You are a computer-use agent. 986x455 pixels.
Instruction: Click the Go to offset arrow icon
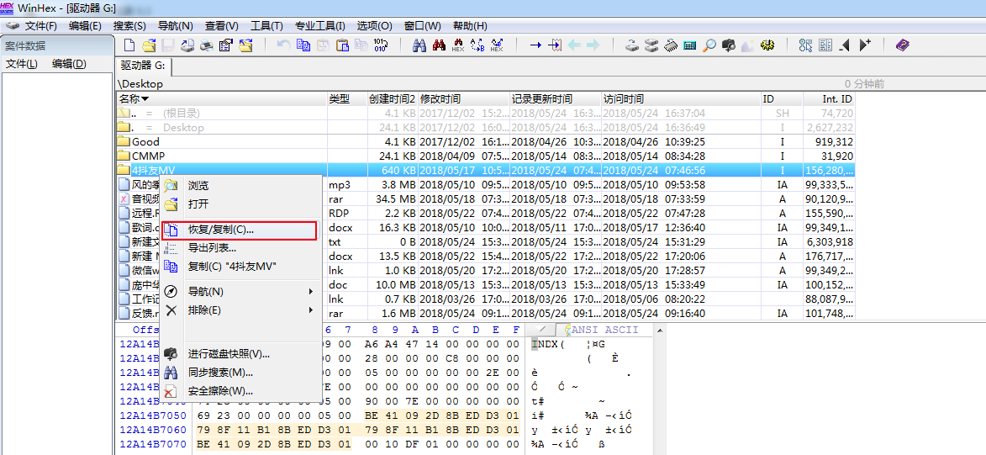click(x=535, y=45)
